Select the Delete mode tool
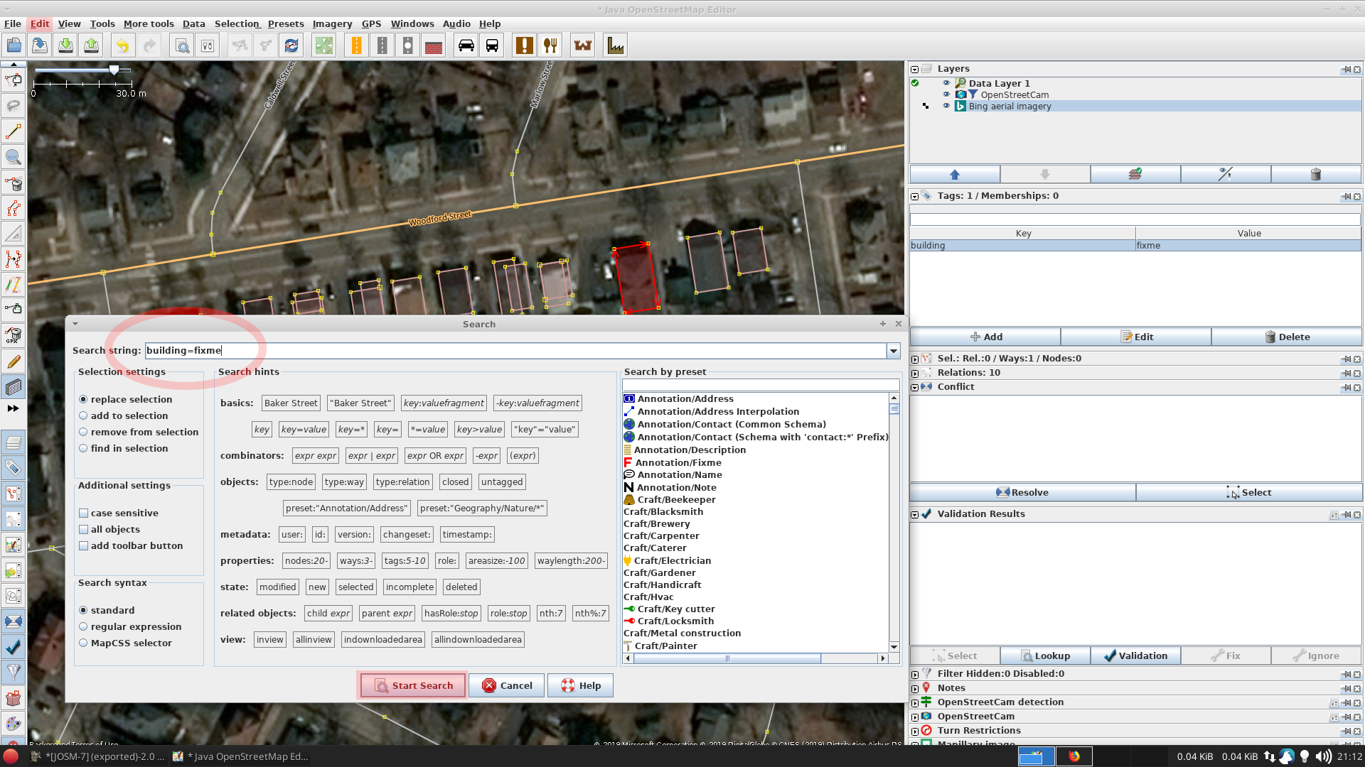1365x767 pixels. pos(13,183)
